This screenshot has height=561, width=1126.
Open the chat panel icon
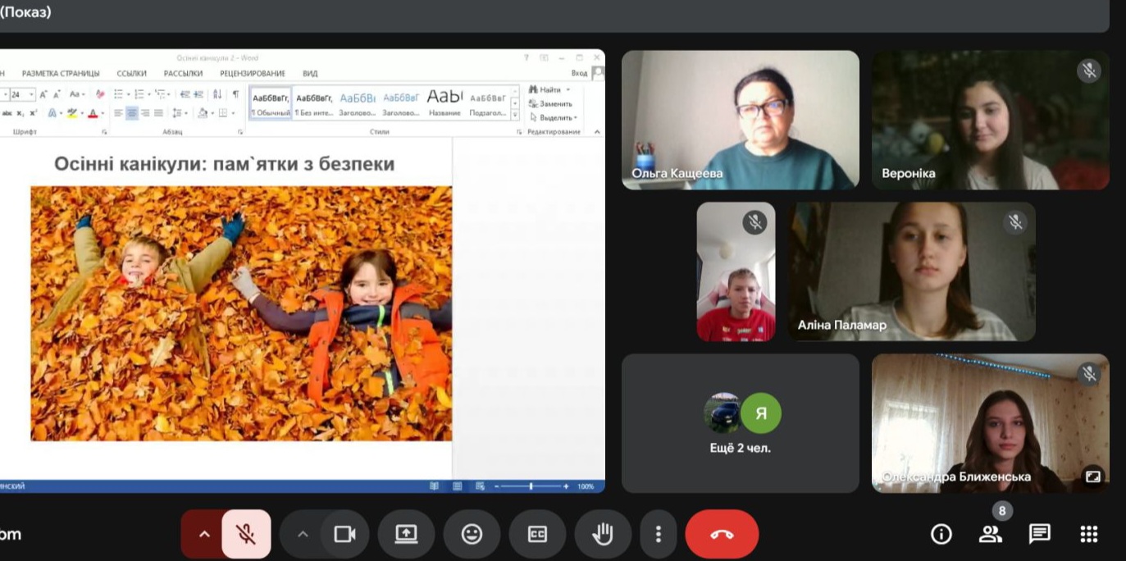[1040, 535]
